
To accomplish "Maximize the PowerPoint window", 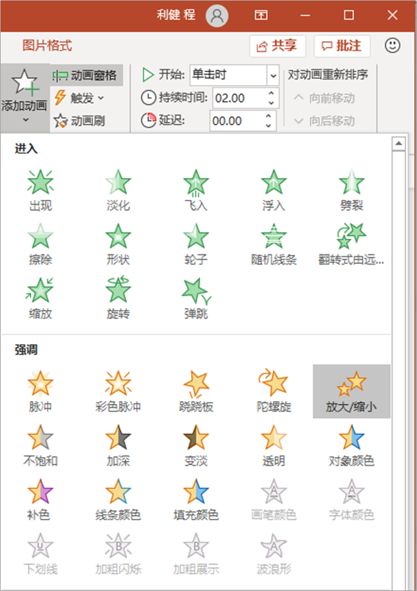I will tap(349, 15).
